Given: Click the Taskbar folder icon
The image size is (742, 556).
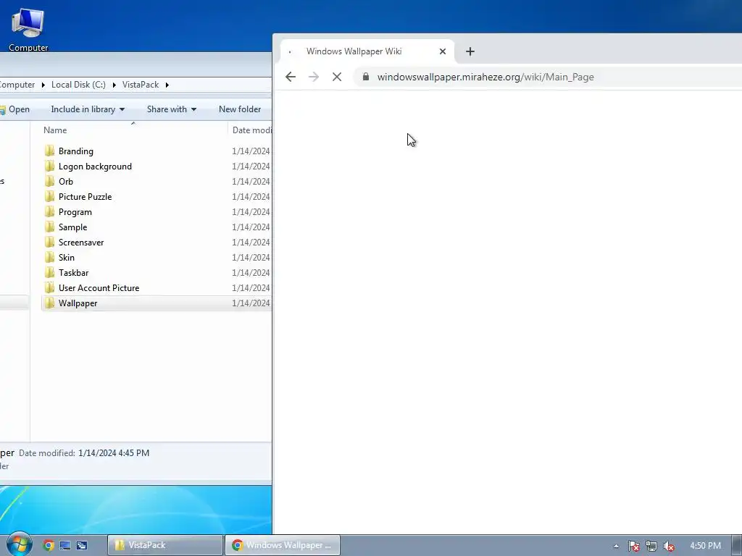Looking at the screenshot, I should pos(50,272).
